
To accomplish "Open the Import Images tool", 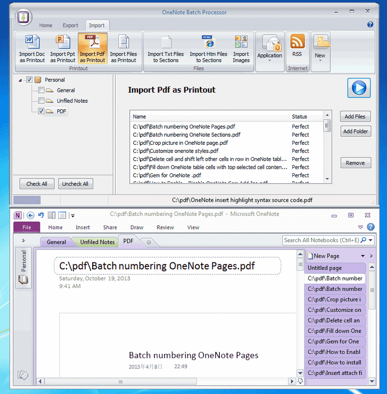I will [x=241, y=49].
